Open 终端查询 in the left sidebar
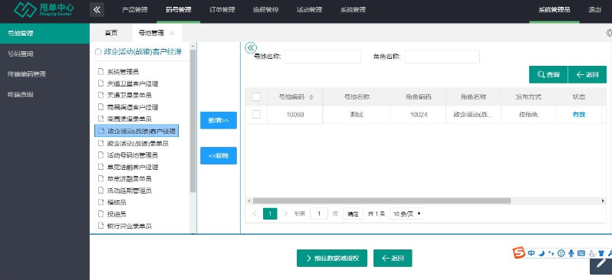This screenshot has width=612, height=280. pos(45,94)
